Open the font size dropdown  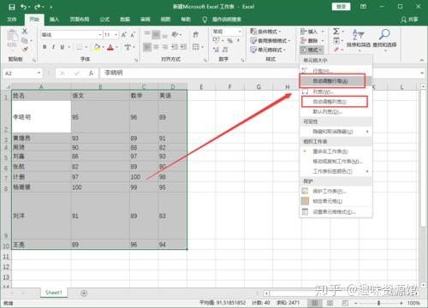tap(116, 35)
